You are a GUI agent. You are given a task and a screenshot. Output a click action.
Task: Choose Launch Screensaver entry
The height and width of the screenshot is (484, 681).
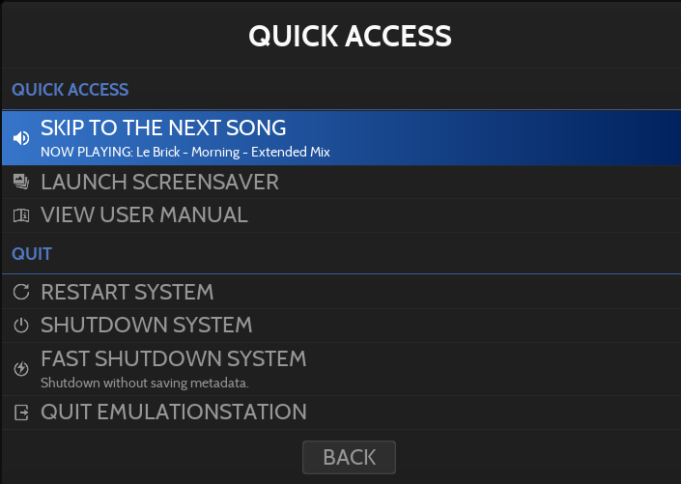tap(159, 182)
